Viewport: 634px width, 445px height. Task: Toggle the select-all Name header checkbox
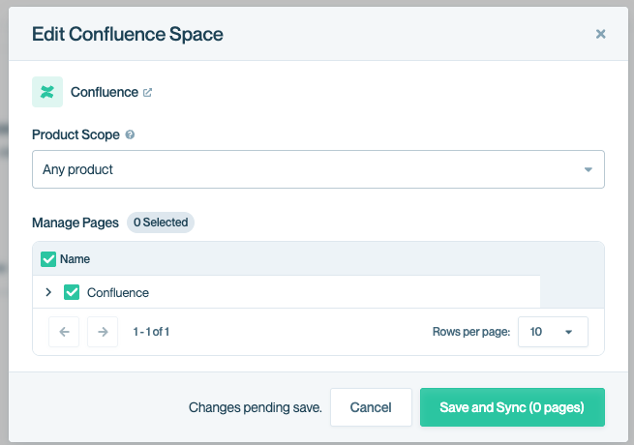[48, 259]
